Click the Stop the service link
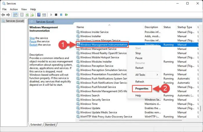This screenshot has width=203, height=132. click(x=32, y=38)
